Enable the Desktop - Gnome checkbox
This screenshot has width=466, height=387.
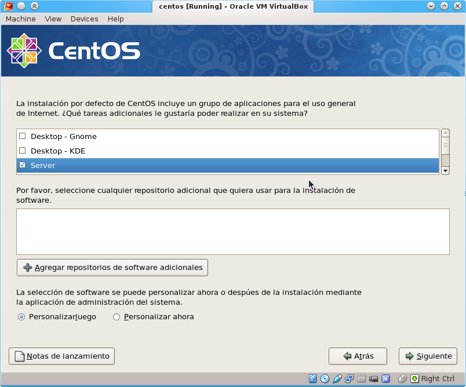[22, 136]
